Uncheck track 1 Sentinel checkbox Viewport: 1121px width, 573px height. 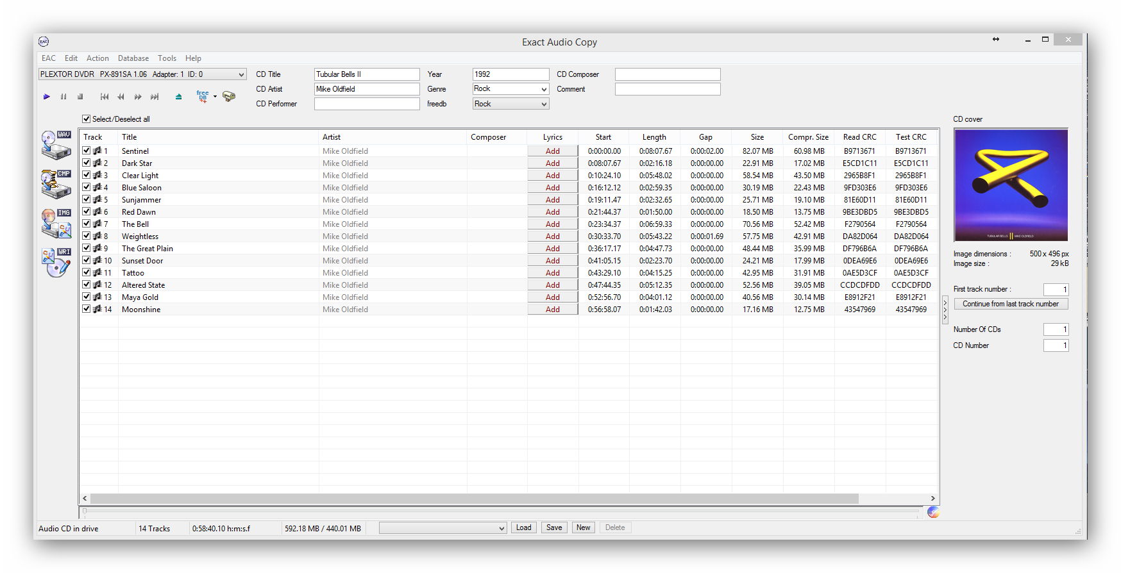point(87,151)
